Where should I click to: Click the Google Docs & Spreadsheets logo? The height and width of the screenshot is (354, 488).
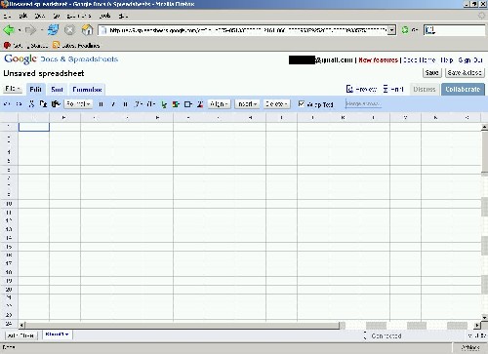61,59
